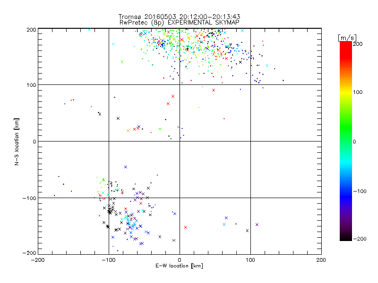Image resolution: width=378 pixels, height=283 pixels.
Task: Select the "N-S location [km]" axis label
Action: (x=17, y=141)
